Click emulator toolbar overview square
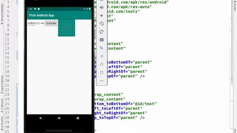The width and height of the screenshot is (237, 133). point(101,72)
